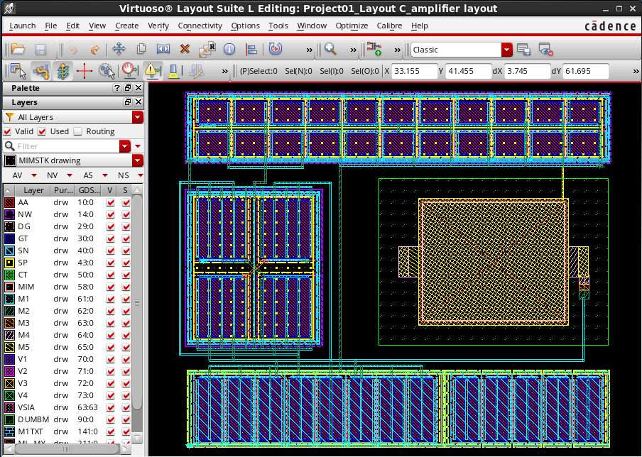Toggle visibility checkbox for AA layer
The height and width of the screenshot is (457, 642).
point(110,202)
